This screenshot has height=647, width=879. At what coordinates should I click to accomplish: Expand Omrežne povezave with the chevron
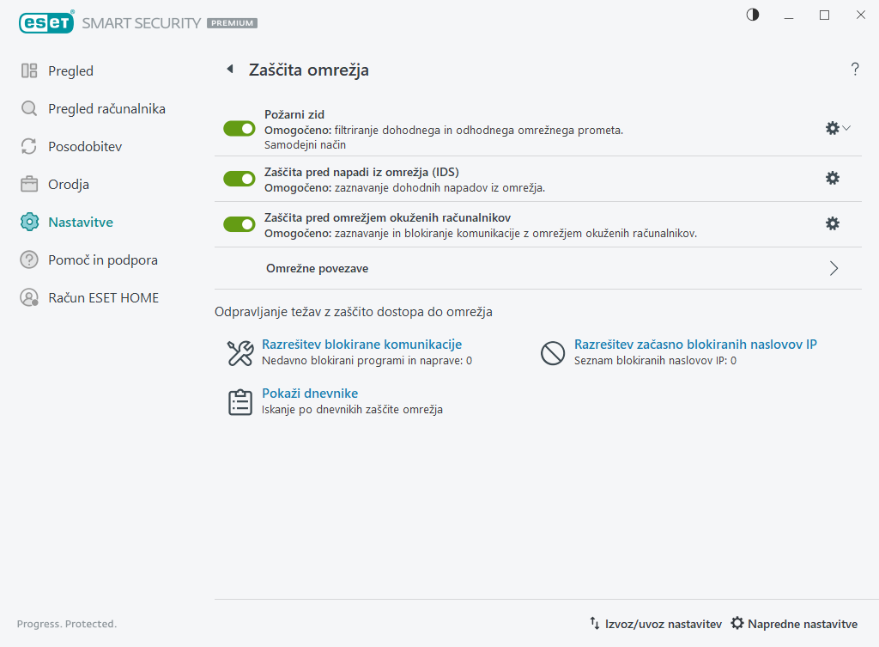click(x=834, y=268)
